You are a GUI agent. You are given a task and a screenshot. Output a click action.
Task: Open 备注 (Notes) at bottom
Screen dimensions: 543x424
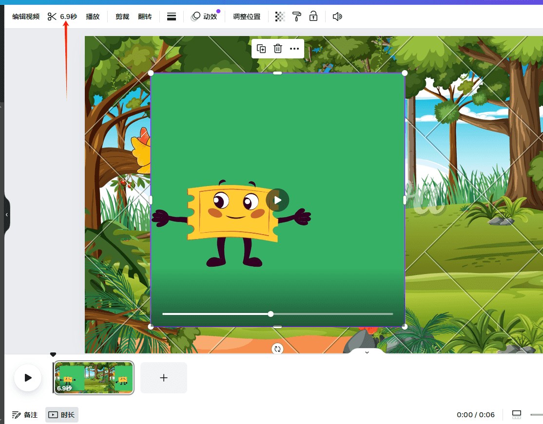click(25, 415)
